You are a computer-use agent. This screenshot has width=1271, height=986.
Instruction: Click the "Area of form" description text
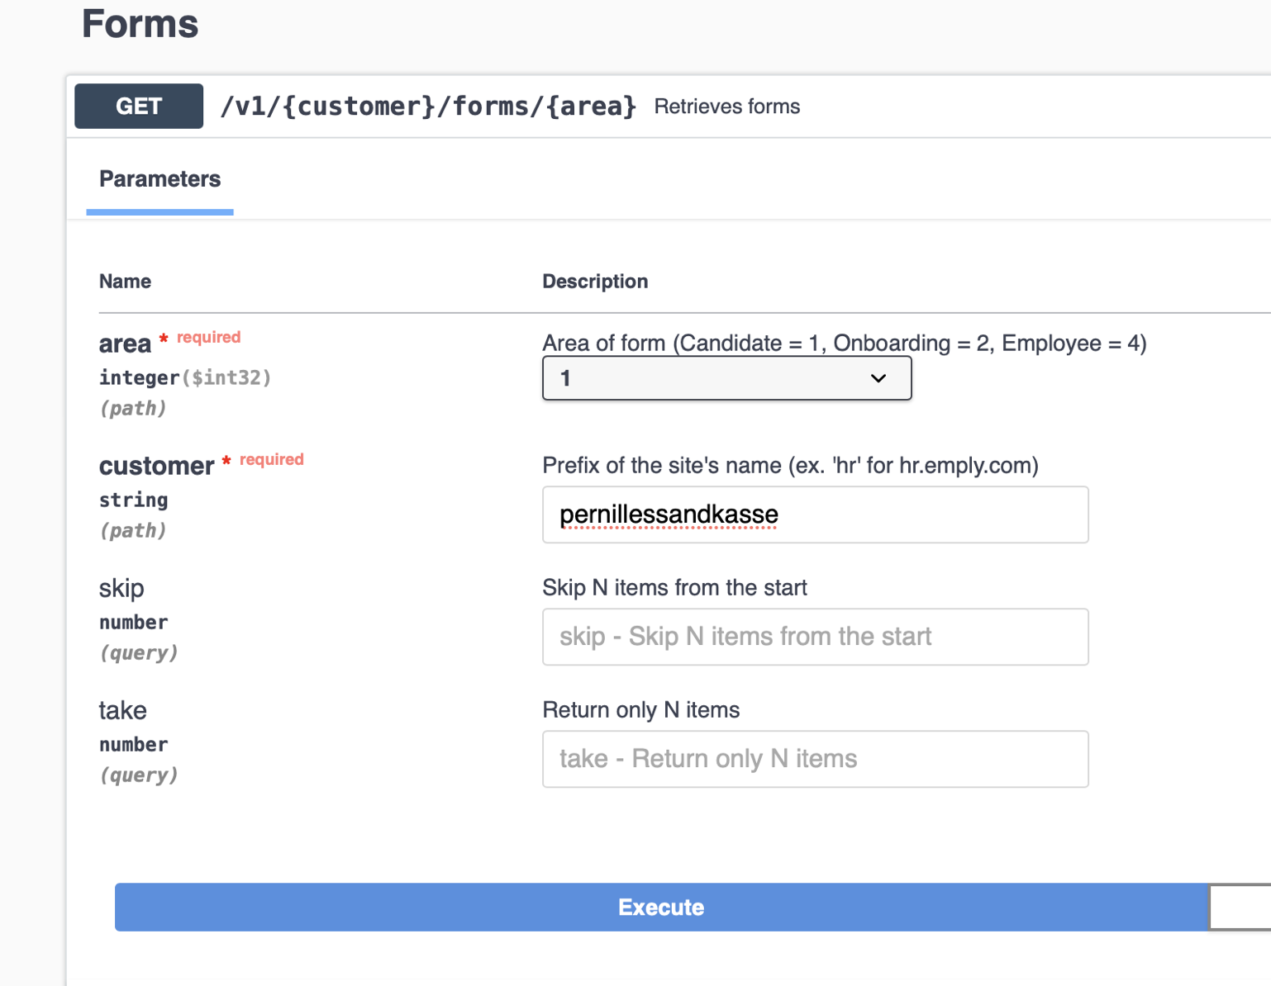tap(844, 343)
